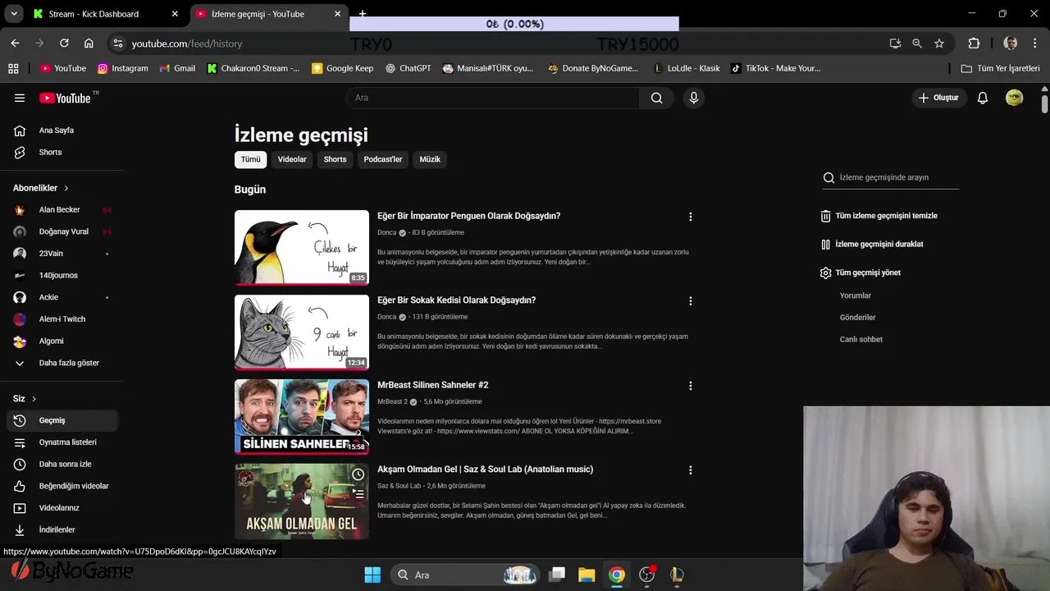
Task: Open ChatGPT bookmark
Action: (408, 68)
